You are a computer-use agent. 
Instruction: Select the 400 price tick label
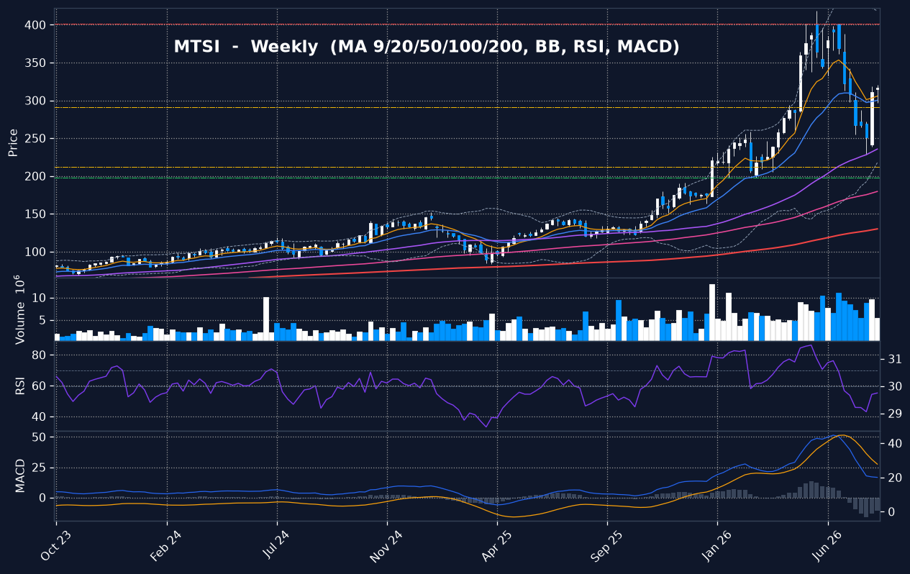[x=36, y=25]
